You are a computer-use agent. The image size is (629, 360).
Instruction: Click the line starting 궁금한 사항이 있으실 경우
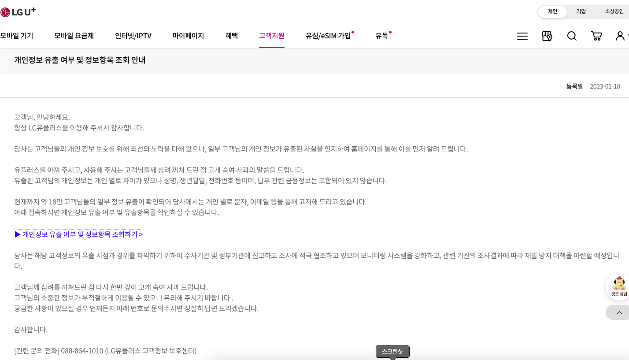pyautogui.click(x=136, y=308)
